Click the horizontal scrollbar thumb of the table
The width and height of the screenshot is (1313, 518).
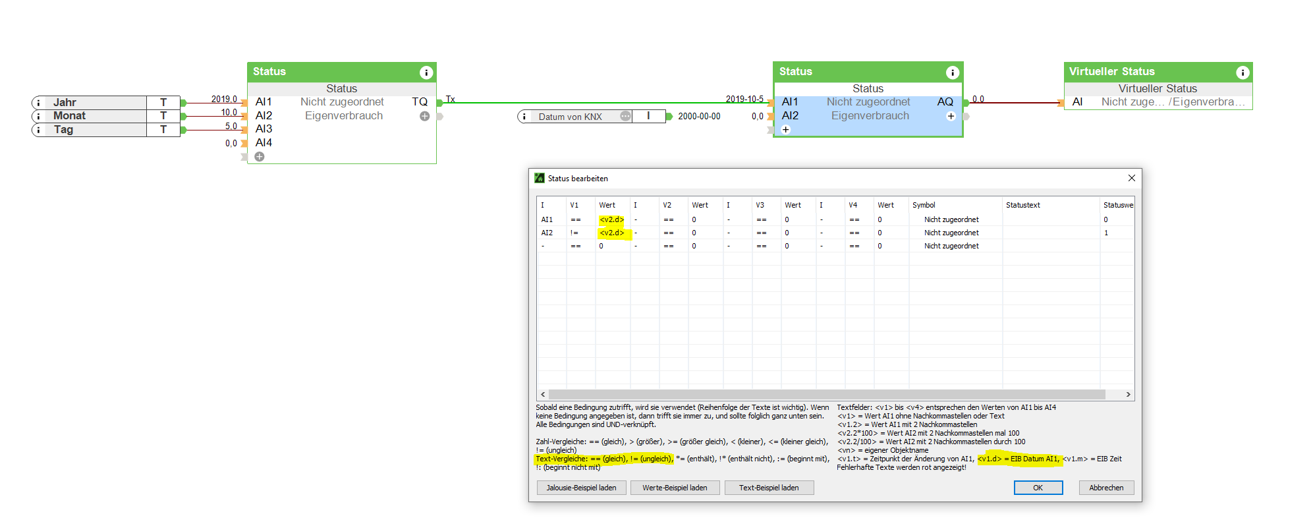tap(827, 394)
